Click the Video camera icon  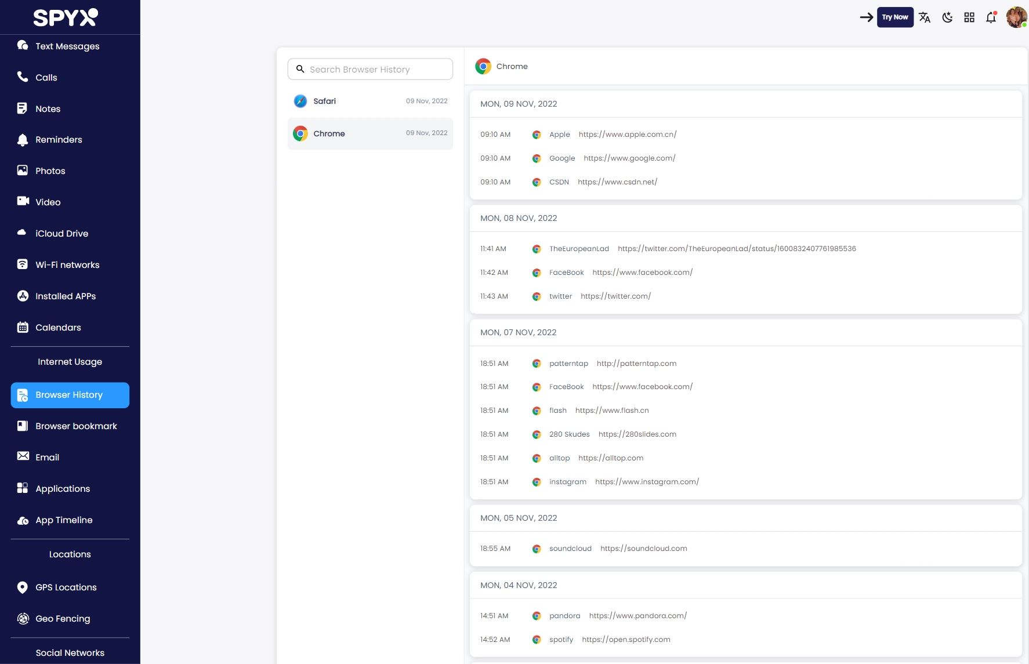point(23,201)
